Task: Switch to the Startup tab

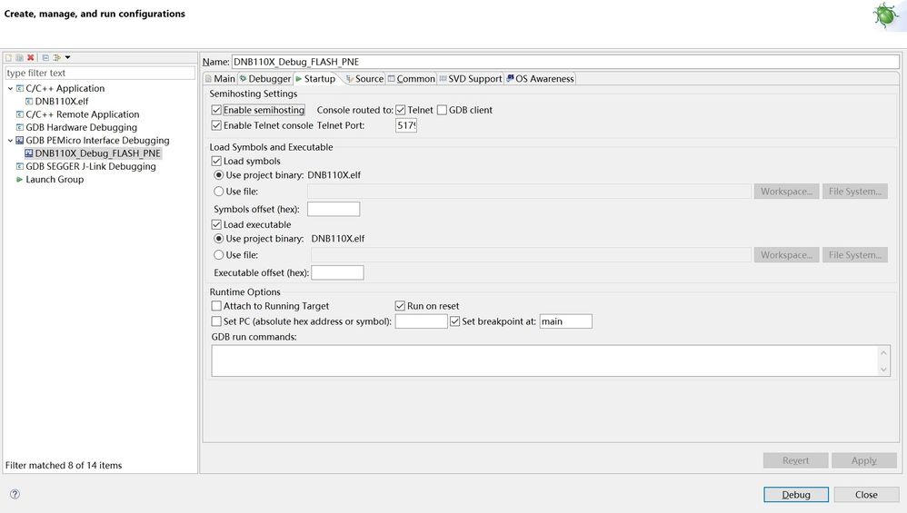Action: [x=316, y=79]
